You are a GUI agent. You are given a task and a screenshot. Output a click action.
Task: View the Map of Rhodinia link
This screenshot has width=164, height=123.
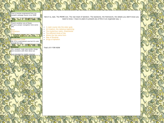[x=52, y=37]
